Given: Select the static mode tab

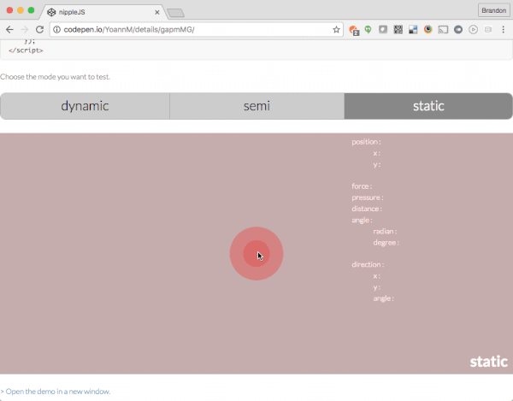Looking at the screenshot, I should (x=428, y=106).
